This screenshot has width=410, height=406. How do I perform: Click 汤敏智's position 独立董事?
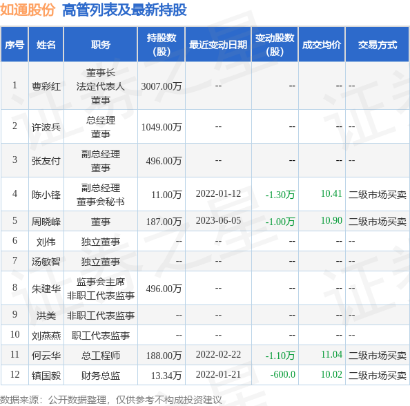(101, 261)
